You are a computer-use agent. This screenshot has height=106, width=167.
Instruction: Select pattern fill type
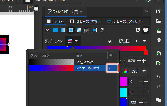(87, 30)
